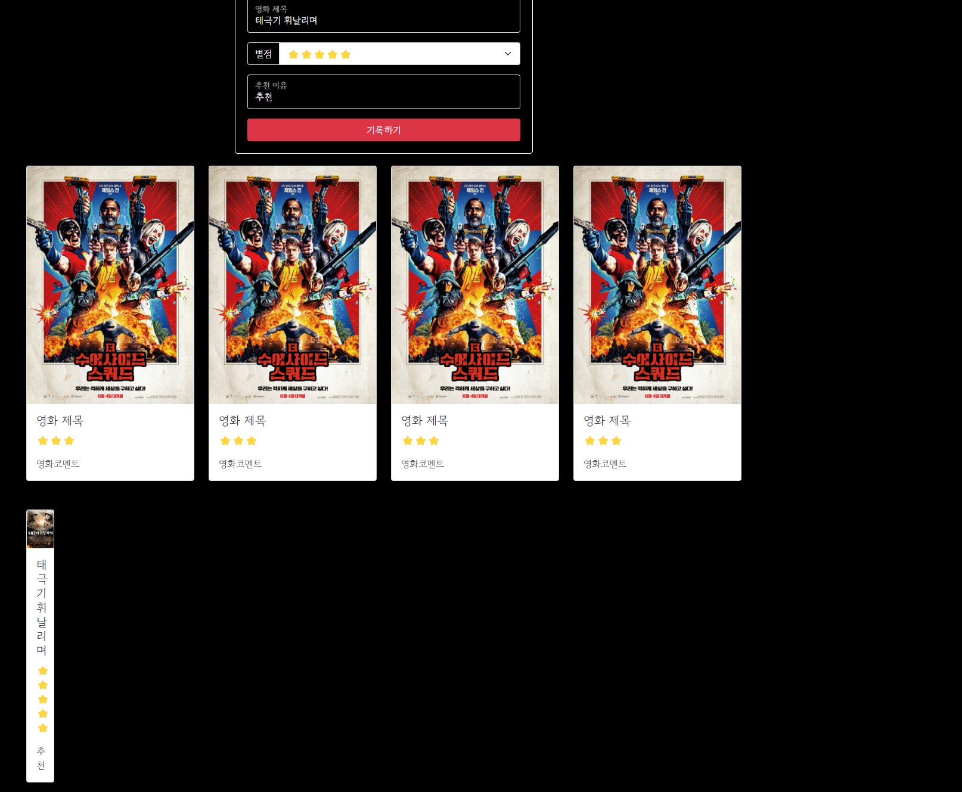Screen dimensions: 962x792
Task: Focus the 영화 제목 input containing 태극기 휘날리며
Action: point(384,15)
